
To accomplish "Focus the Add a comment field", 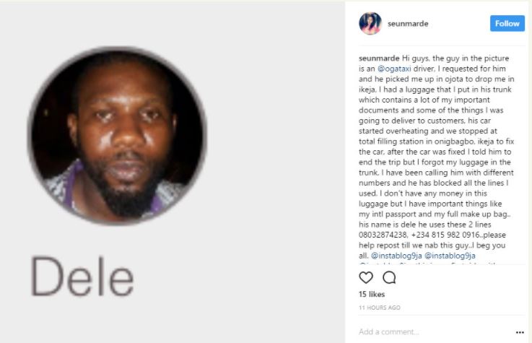I will [x=435, y=331].
